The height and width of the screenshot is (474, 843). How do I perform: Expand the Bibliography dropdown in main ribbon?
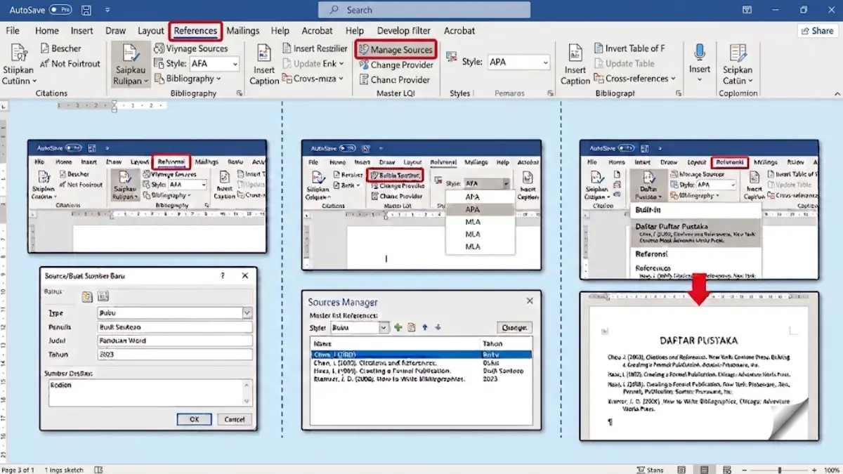pos(218,79)
